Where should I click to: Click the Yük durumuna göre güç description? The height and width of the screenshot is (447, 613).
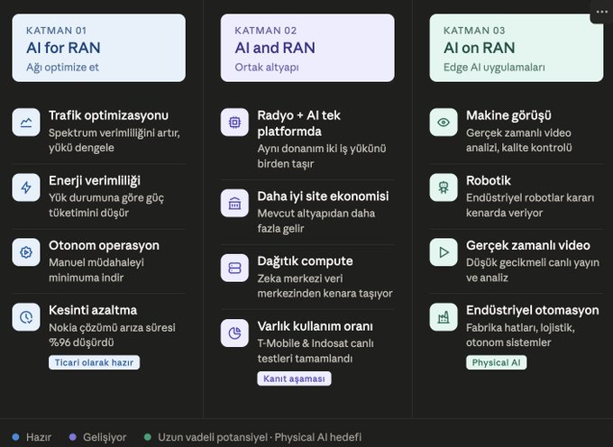pyautogui.click(x=106, y=205)
